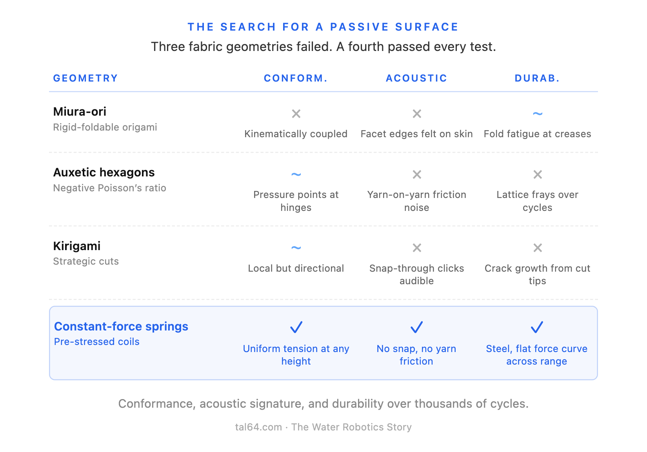Screen dimensions: 647x452
Task: Click checkmark above Steel, flat force curve
Action: (537, 327)
